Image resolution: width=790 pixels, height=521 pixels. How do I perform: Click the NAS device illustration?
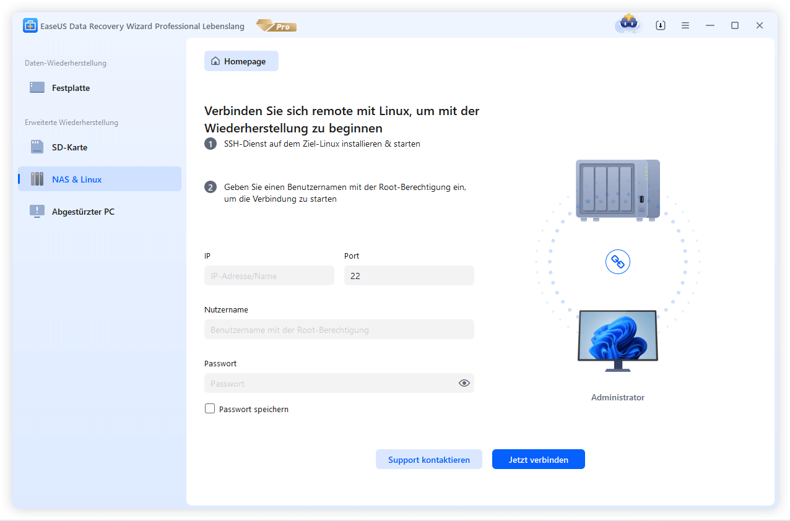pyautogui.click(x=618, y=190)
